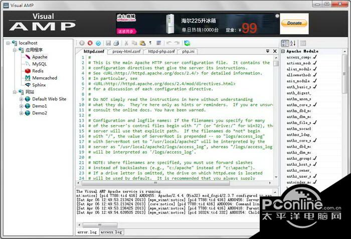This screenshot has width=351, height=239.
Task: Print the current document
Action: (x=116, y=43)
